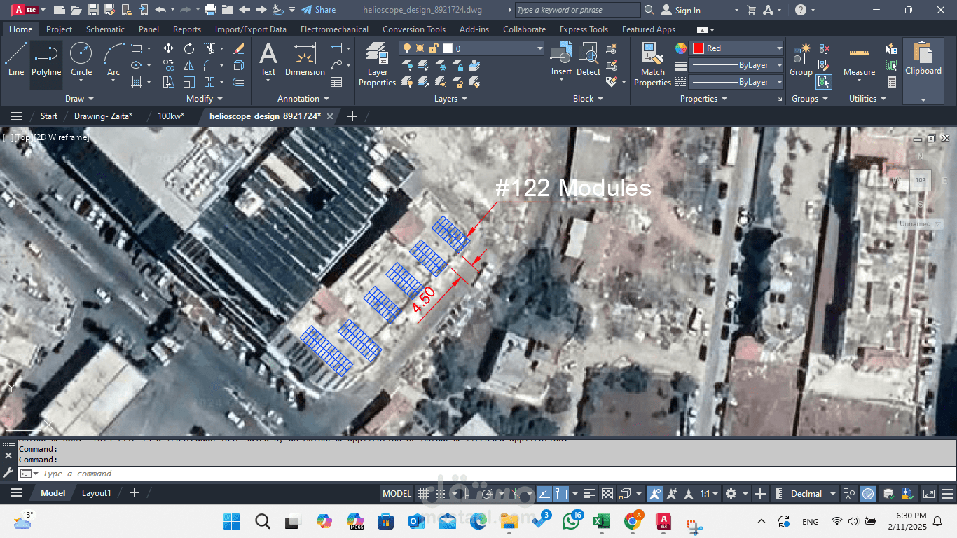Open Layer Properties manager

click(x=377, y=64)
